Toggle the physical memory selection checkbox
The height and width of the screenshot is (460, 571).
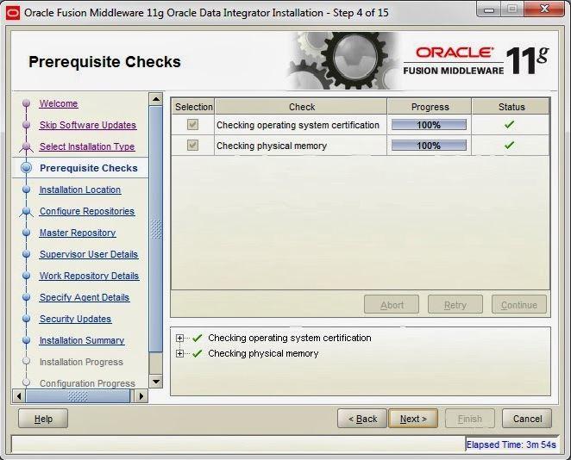pos(192,146)
